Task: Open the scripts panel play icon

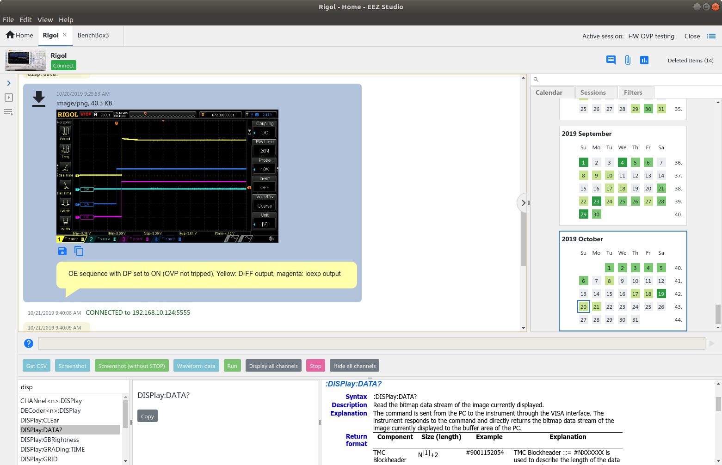Action: [x=8, y=98]
